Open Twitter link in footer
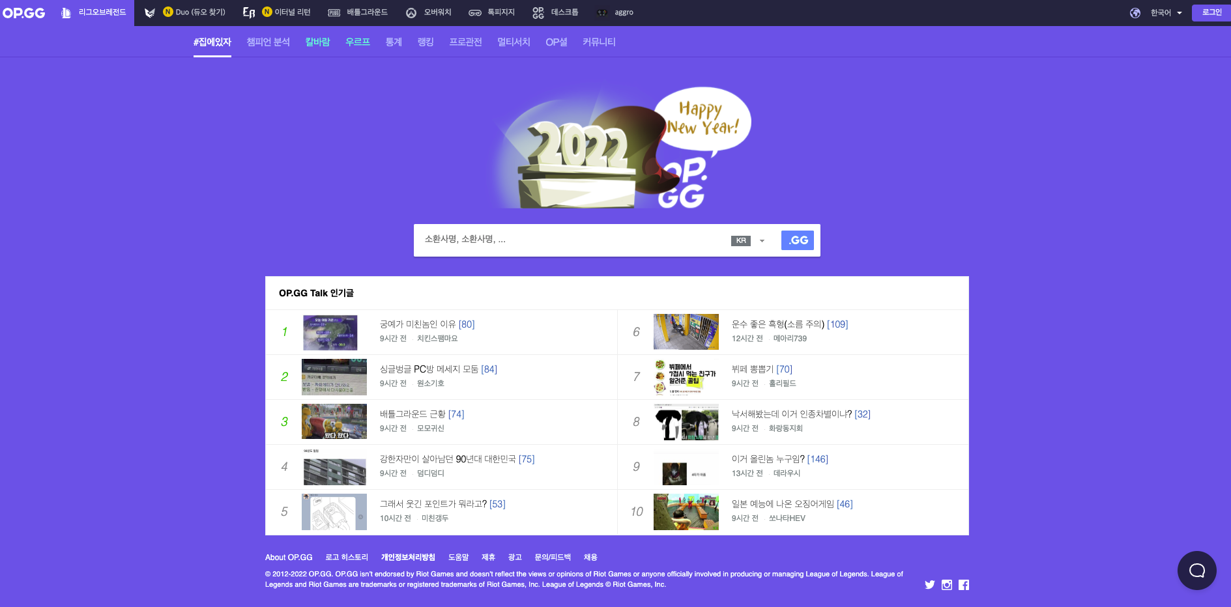The height and width of the screenshot is (607, 1231). [x=930, y=585]
